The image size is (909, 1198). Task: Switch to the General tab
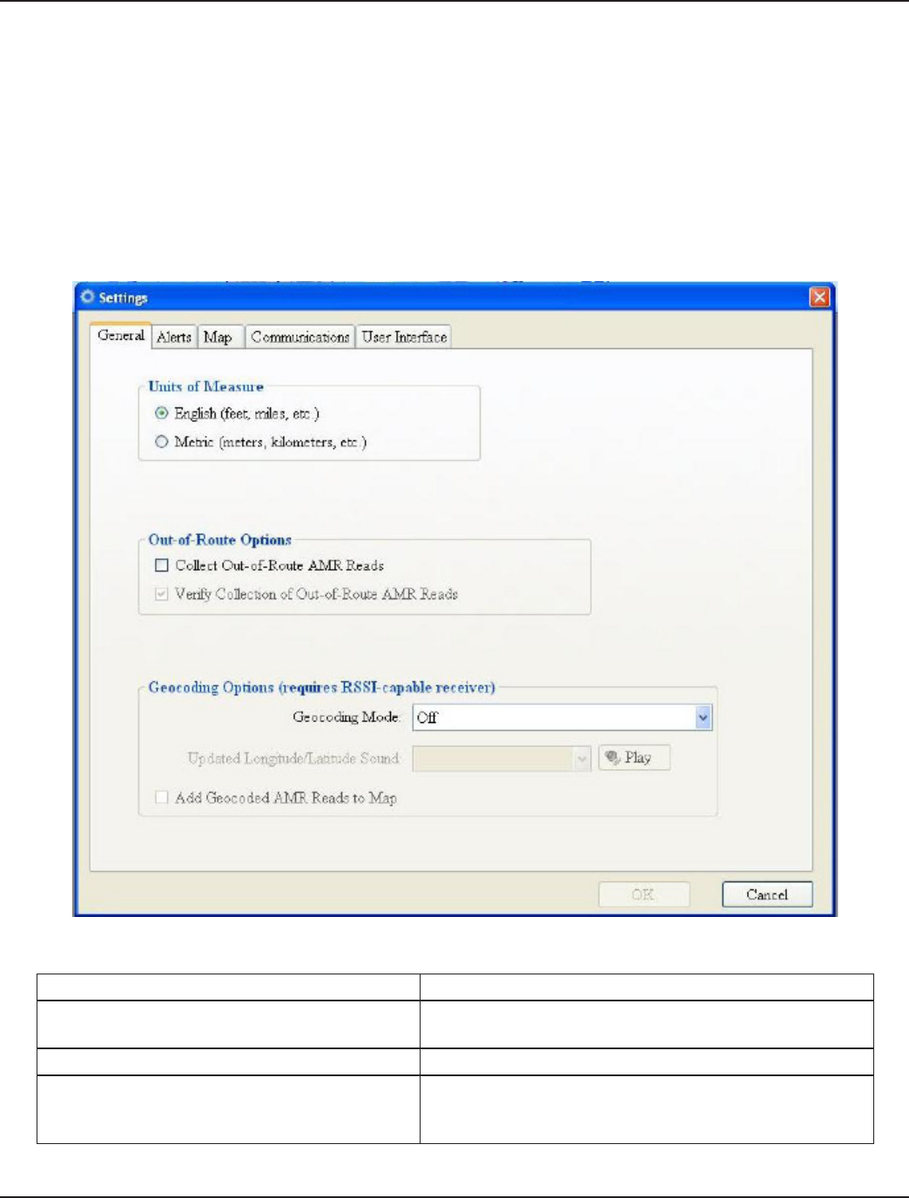(120, 336)
